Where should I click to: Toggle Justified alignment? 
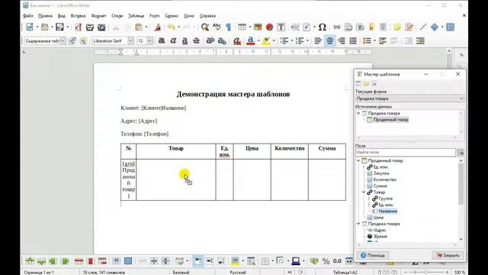coord(353,40)
